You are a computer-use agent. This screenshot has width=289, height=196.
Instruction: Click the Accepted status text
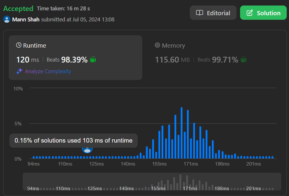[x=18, y=8]
